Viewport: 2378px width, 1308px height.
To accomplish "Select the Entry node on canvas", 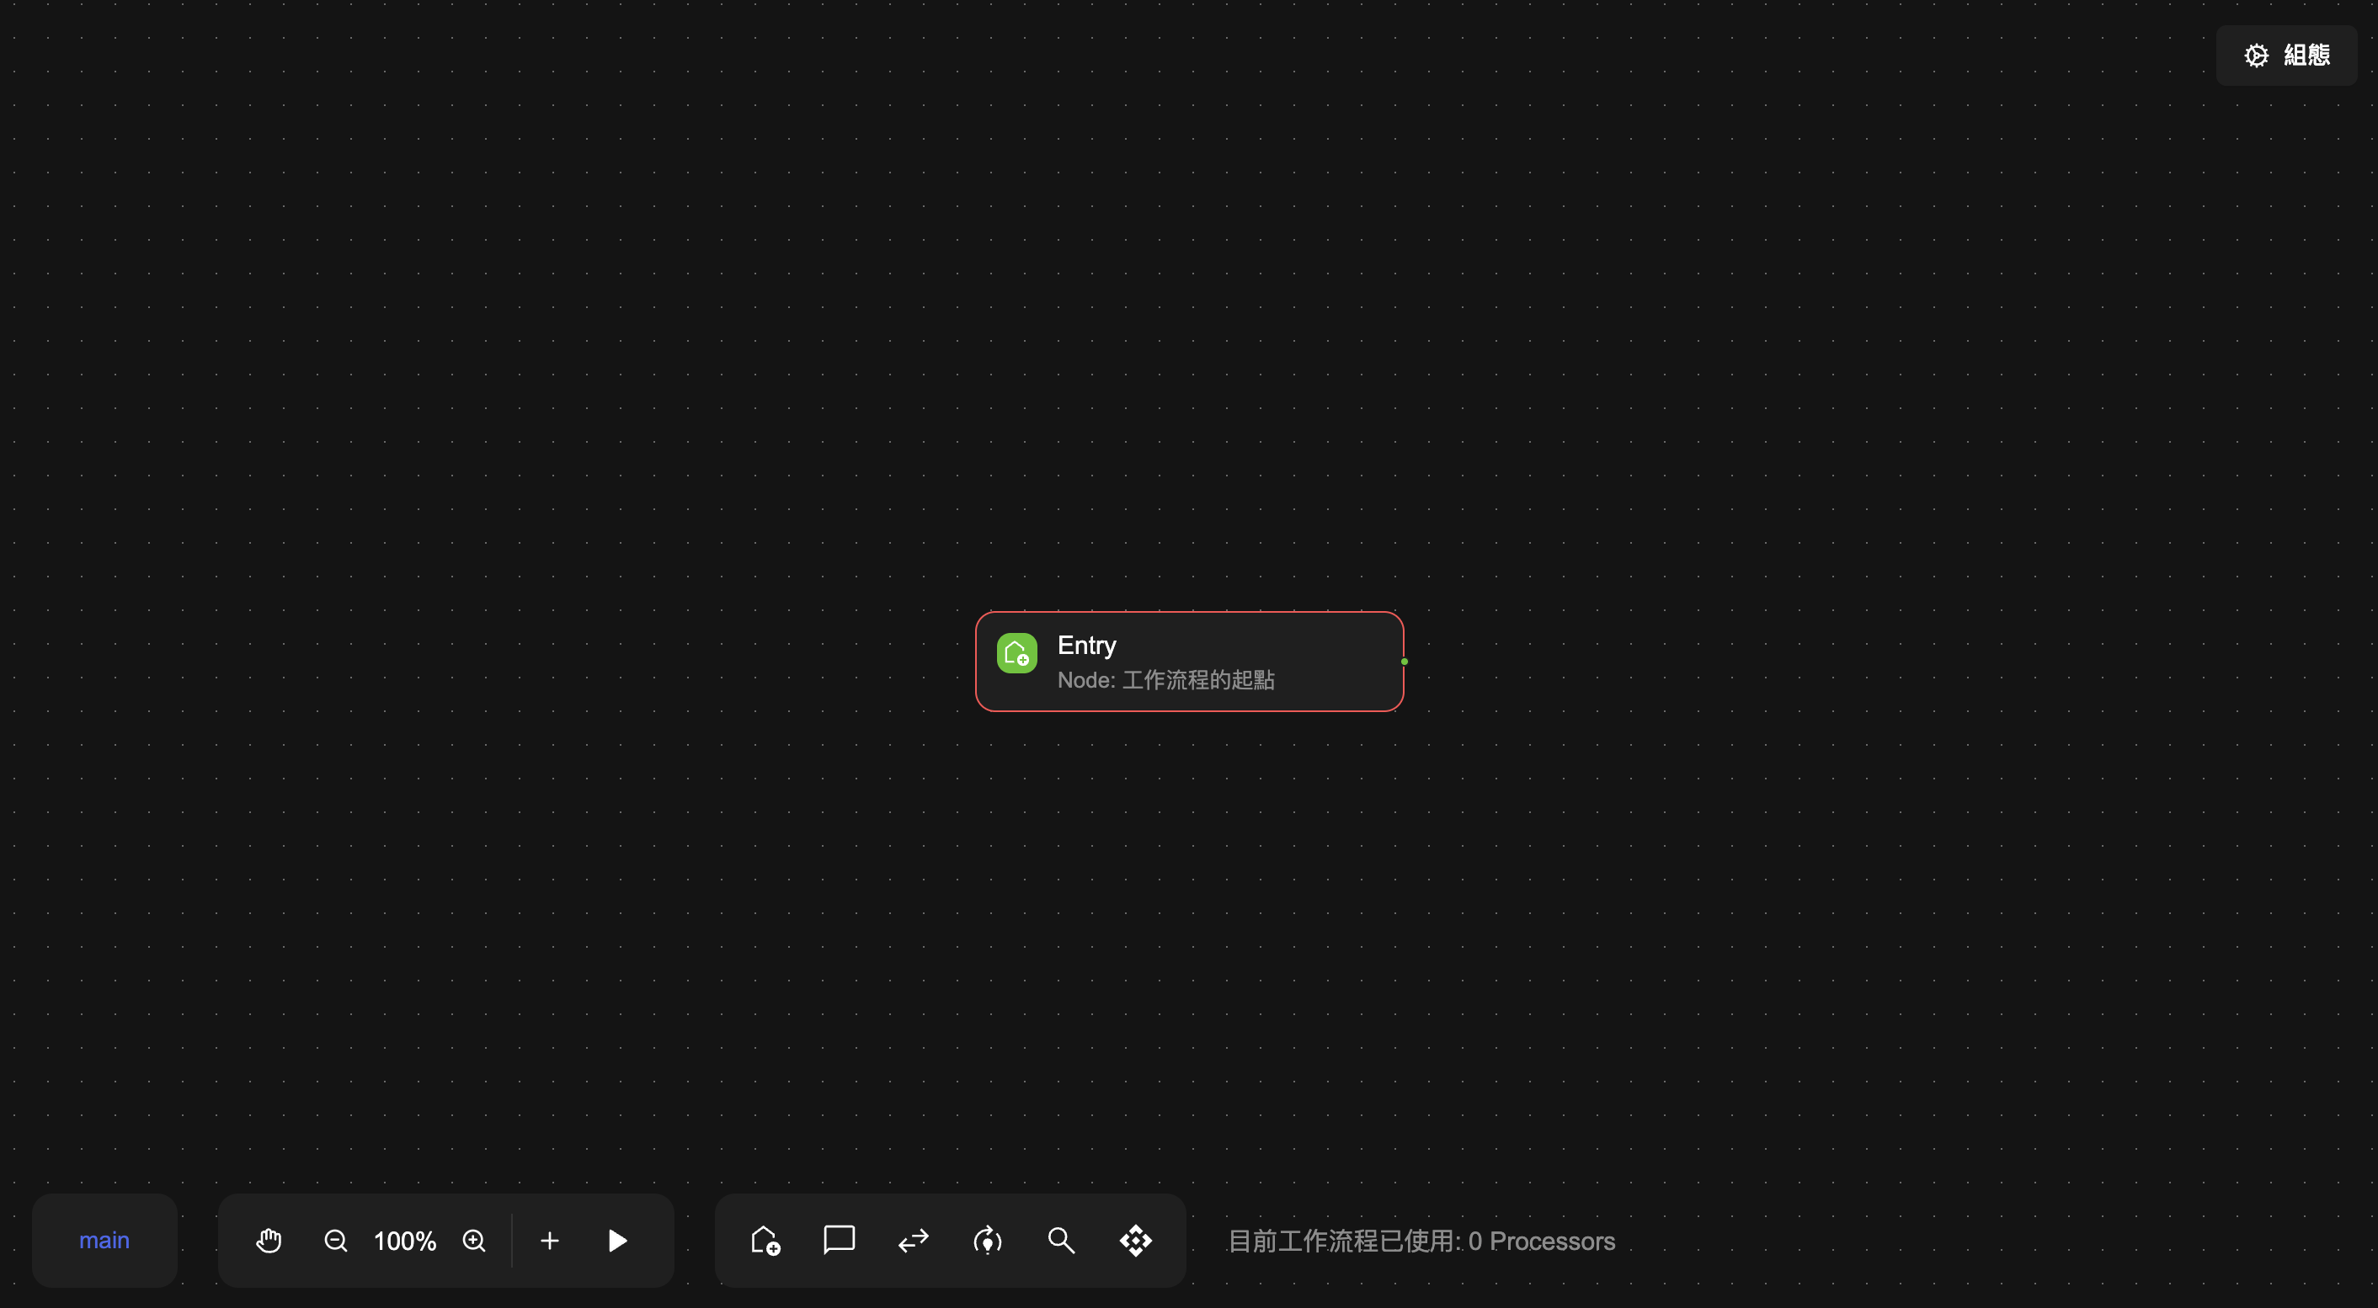I will pyautogui.click(x=1189, y=662).
